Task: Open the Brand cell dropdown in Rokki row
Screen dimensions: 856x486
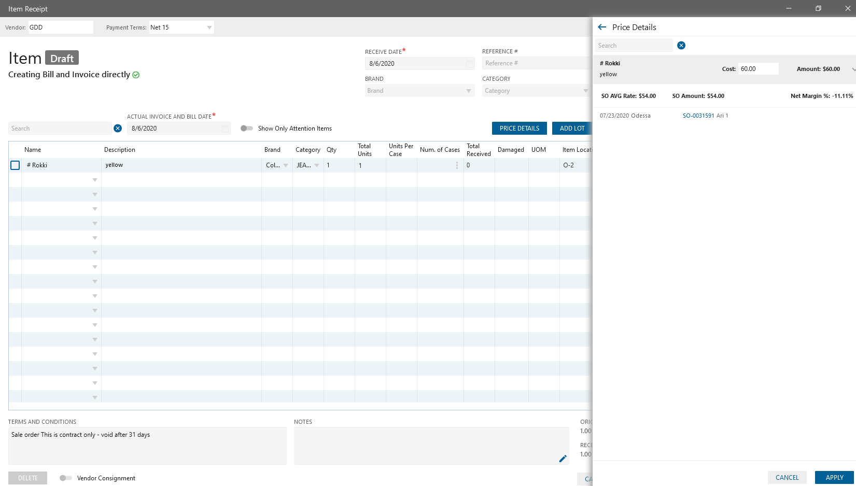Action: tap(286, 165)
